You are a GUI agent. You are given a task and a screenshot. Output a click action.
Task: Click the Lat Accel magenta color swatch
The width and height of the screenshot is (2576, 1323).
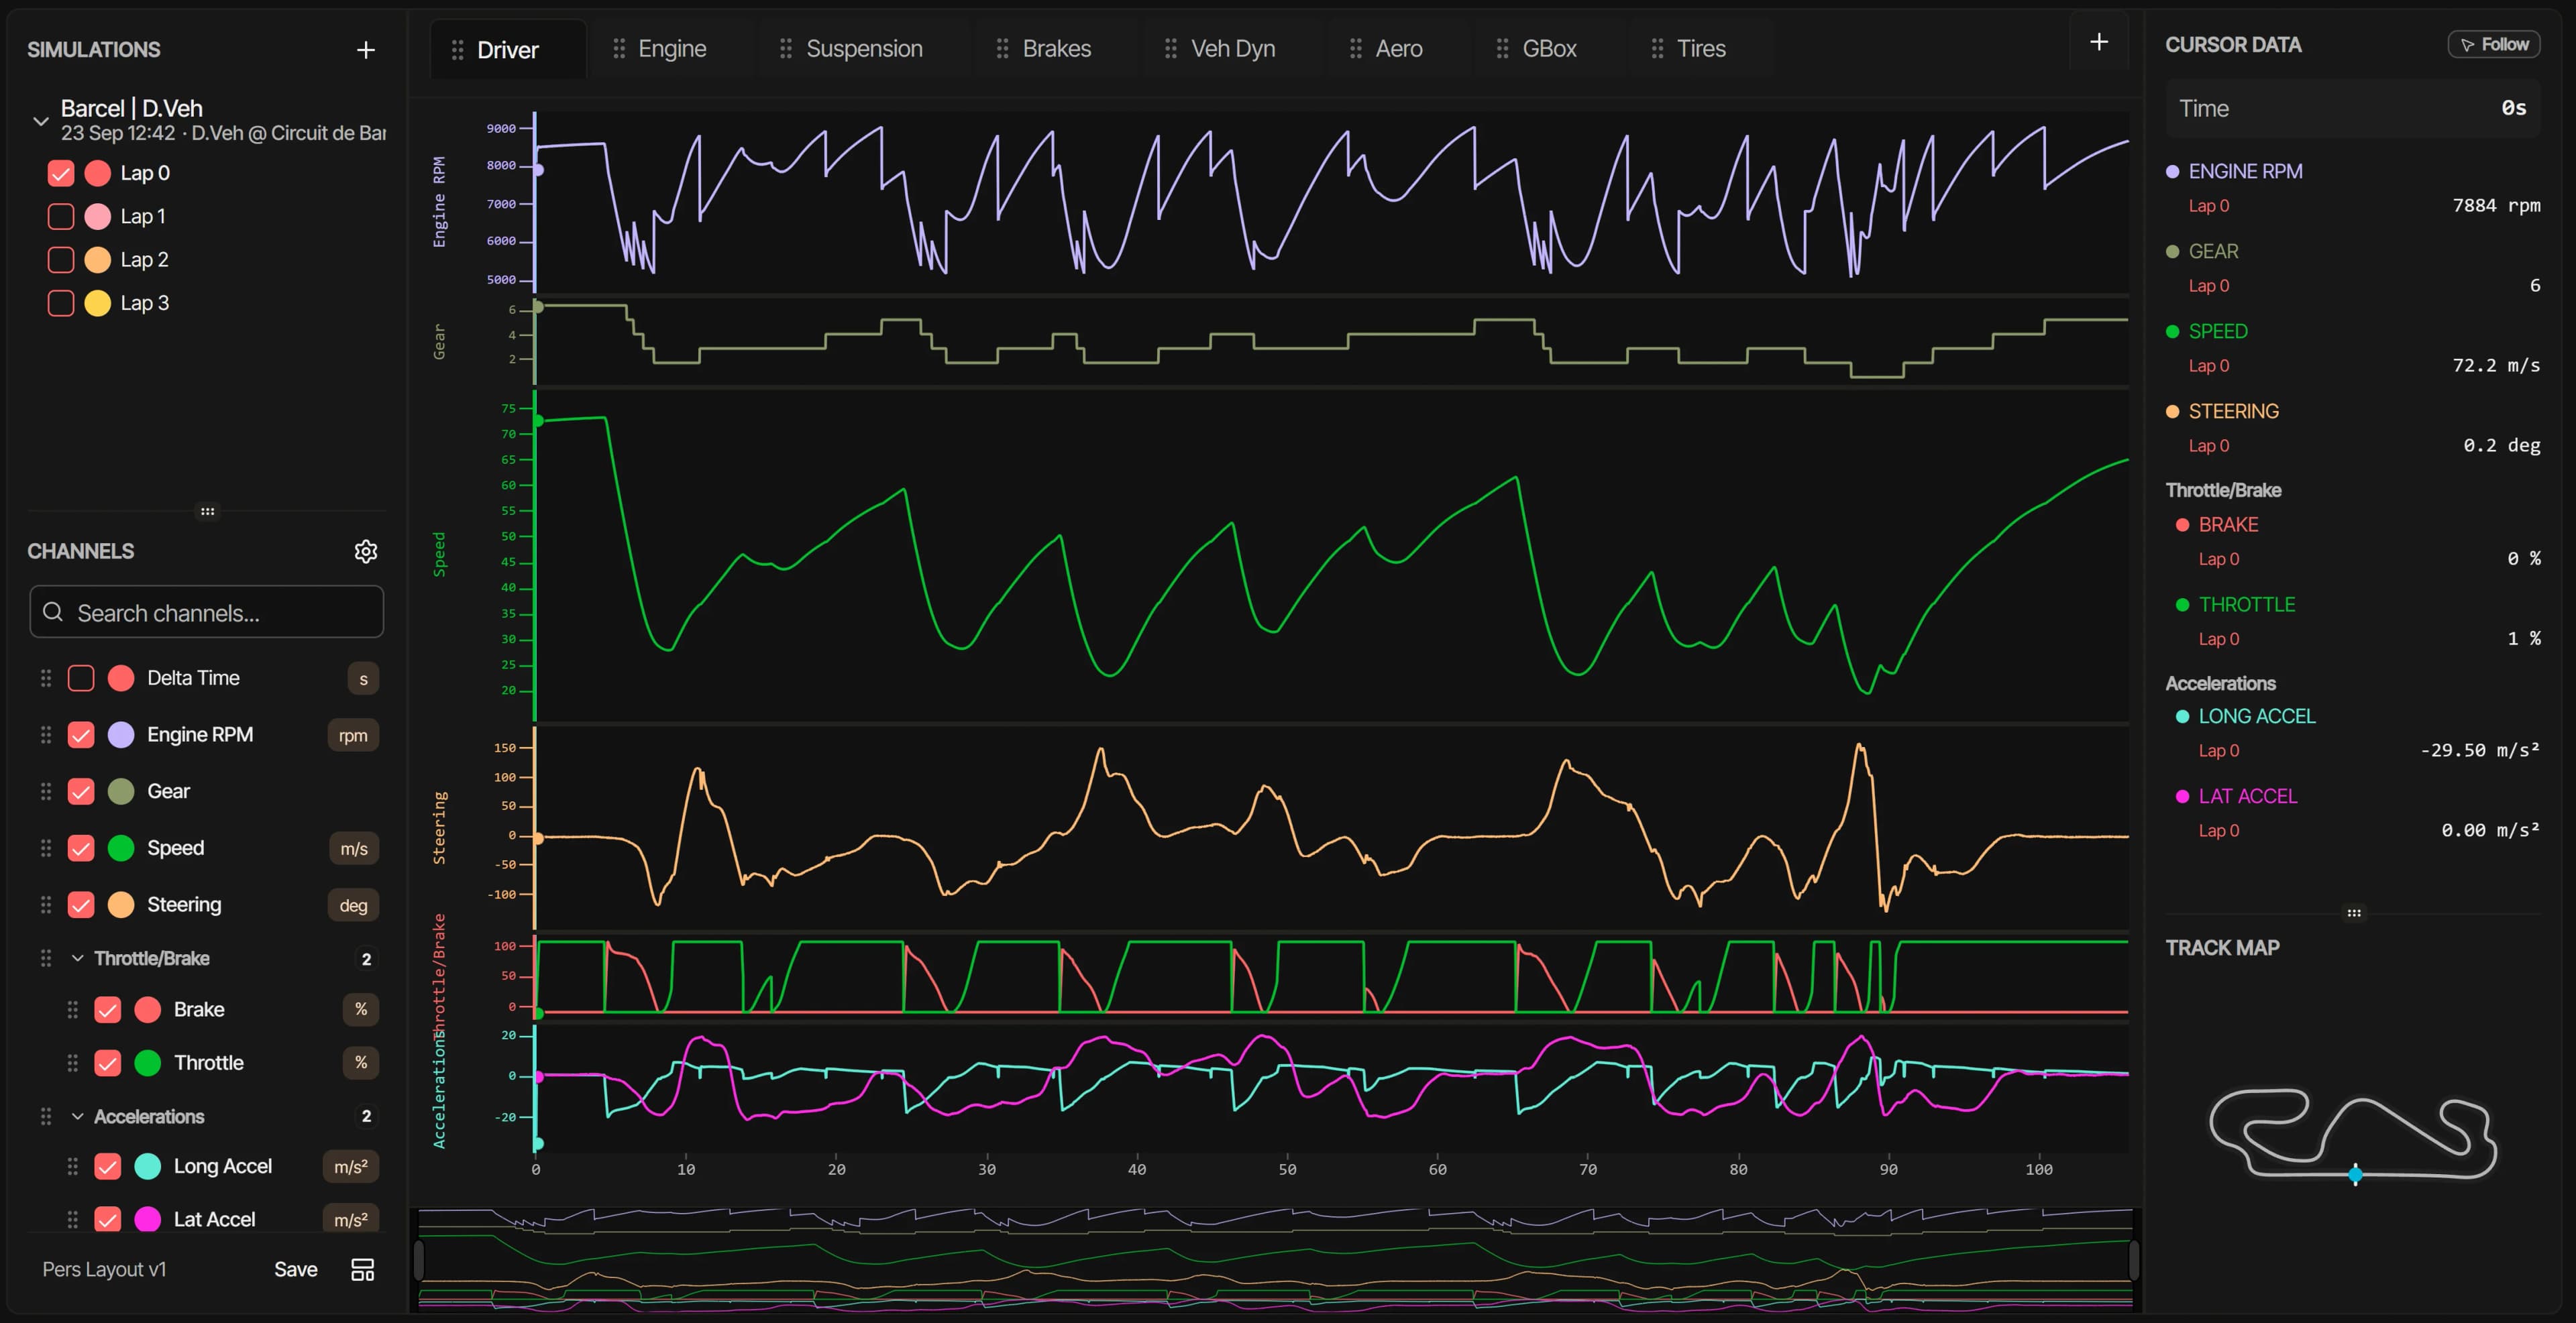148,1220
